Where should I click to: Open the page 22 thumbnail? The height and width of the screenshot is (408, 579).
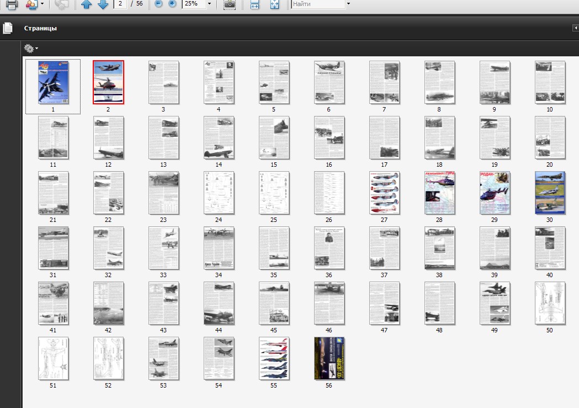click(108, 193)
